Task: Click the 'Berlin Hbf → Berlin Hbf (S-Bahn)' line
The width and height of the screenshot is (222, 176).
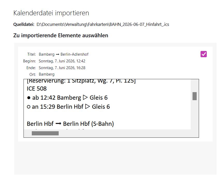Action: 70,124
